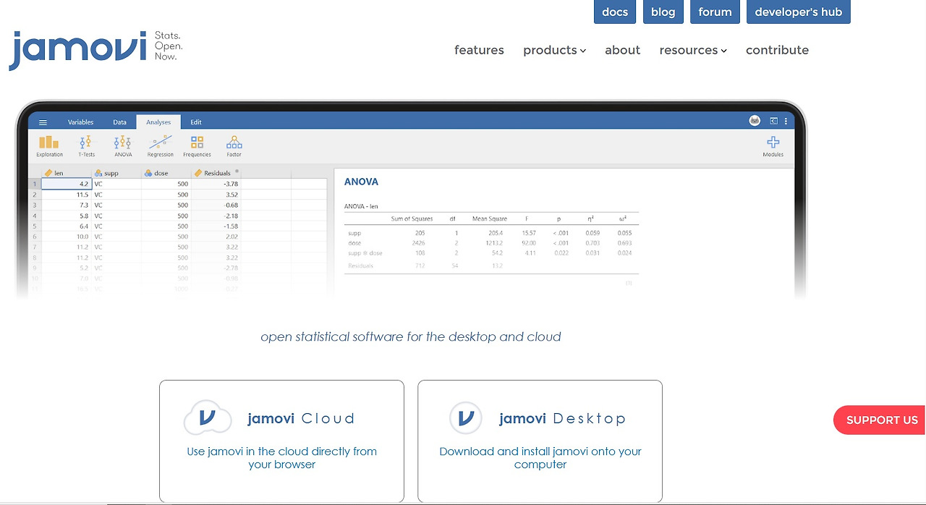The height and width of the screenshot is (505, 926).
Task: Expand the resources menu
Action: (693, 50)
